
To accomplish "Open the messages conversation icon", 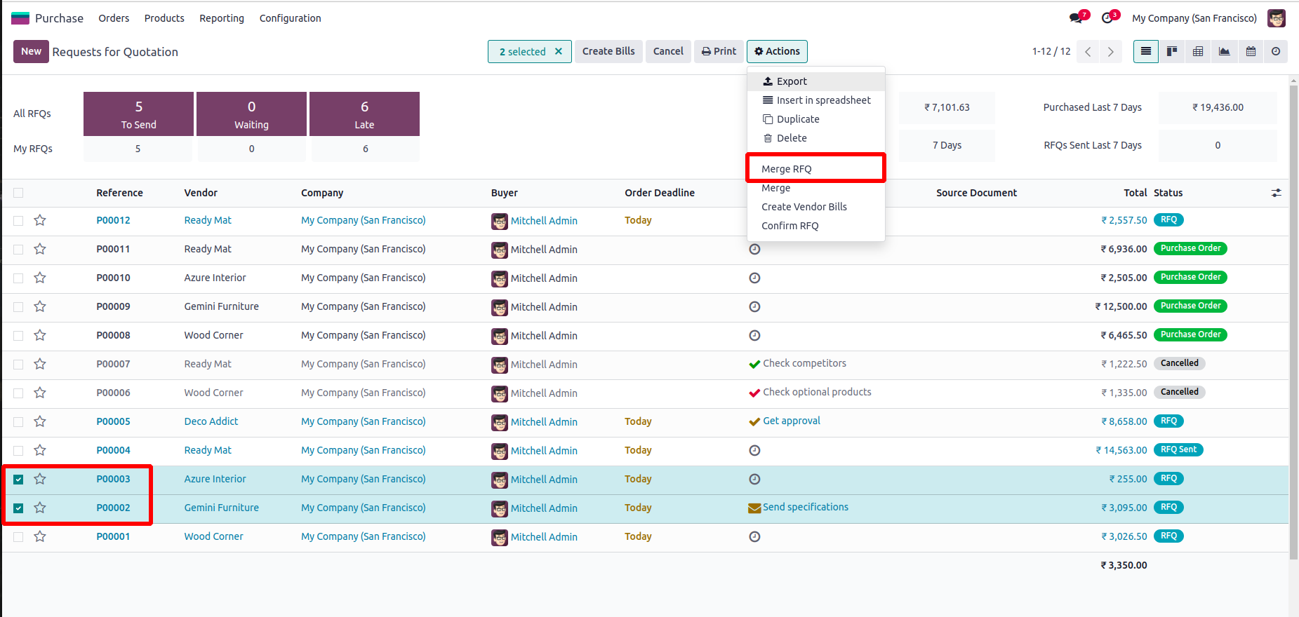I will click(x=1076, y=18).
